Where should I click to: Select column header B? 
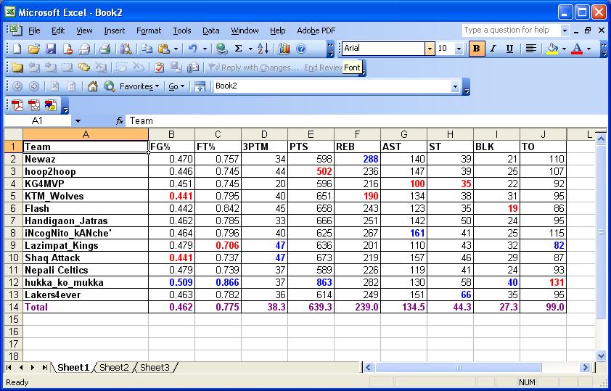tap(171, 134)
